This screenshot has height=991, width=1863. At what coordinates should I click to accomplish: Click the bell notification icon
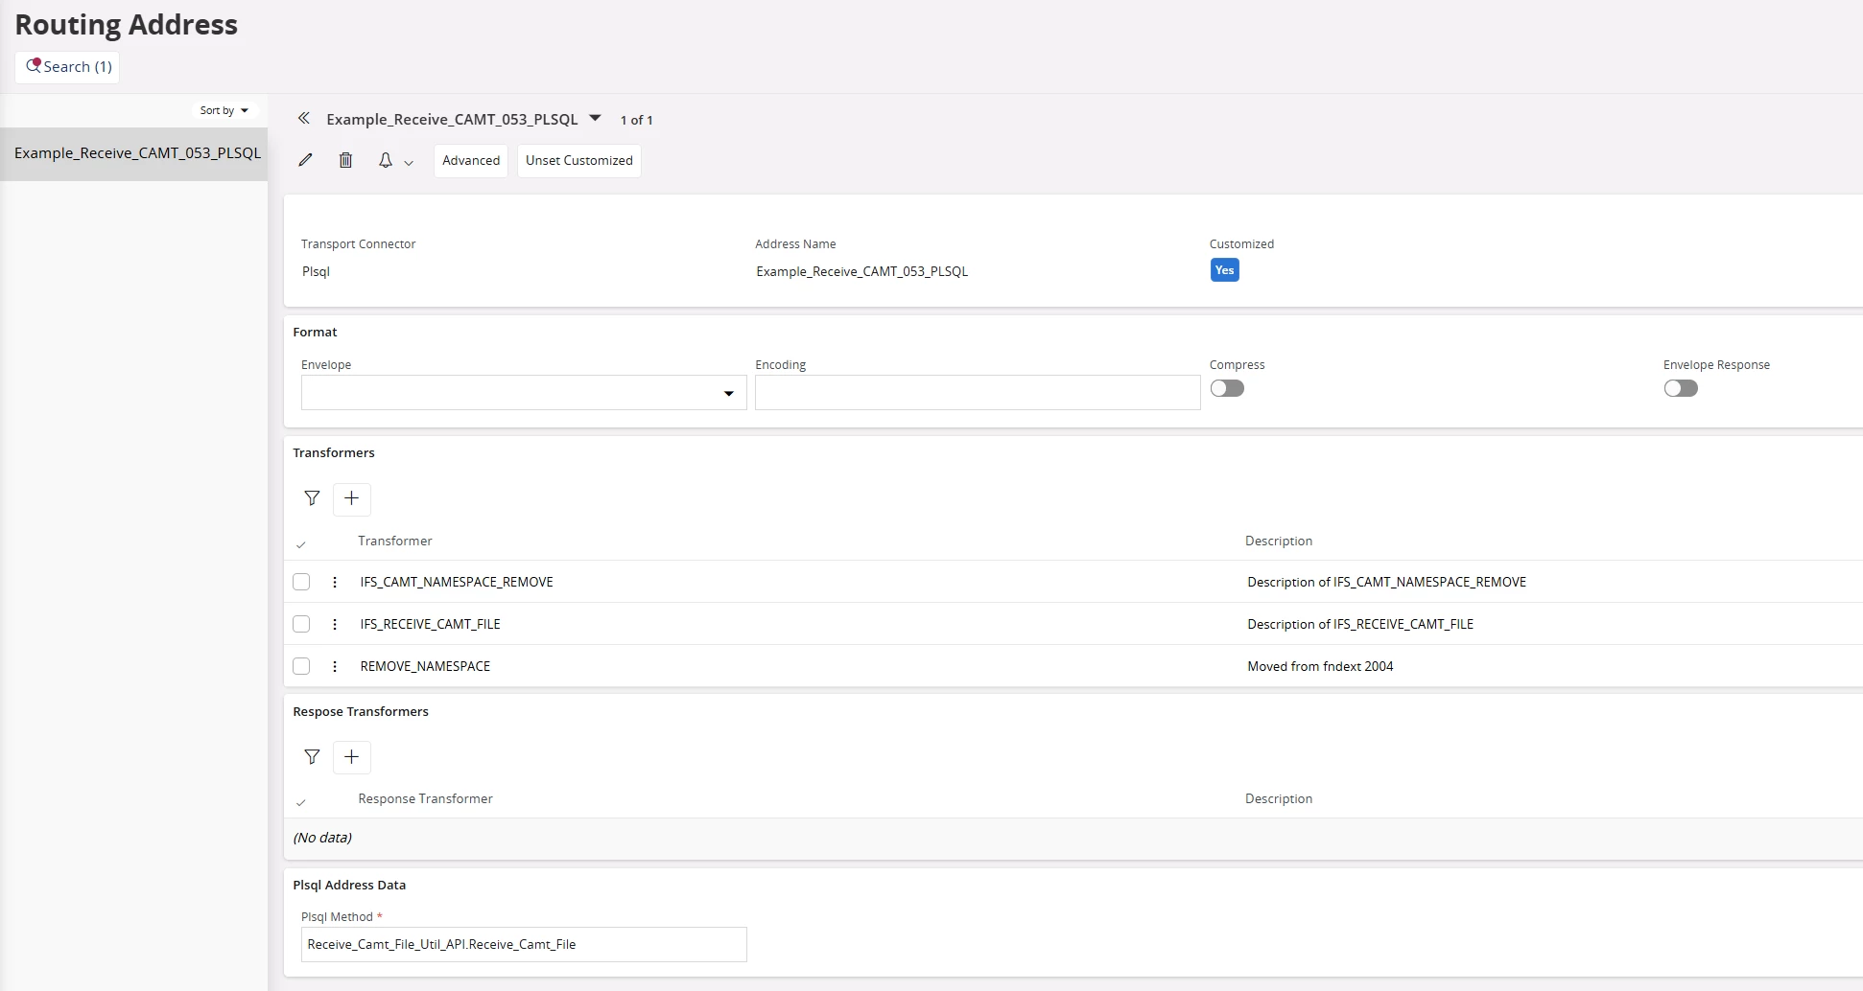coord(386,160)
